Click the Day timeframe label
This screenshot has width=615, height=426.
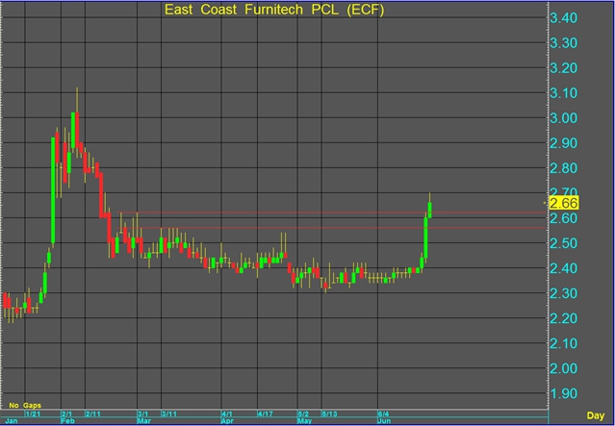[x=595, y=415]
